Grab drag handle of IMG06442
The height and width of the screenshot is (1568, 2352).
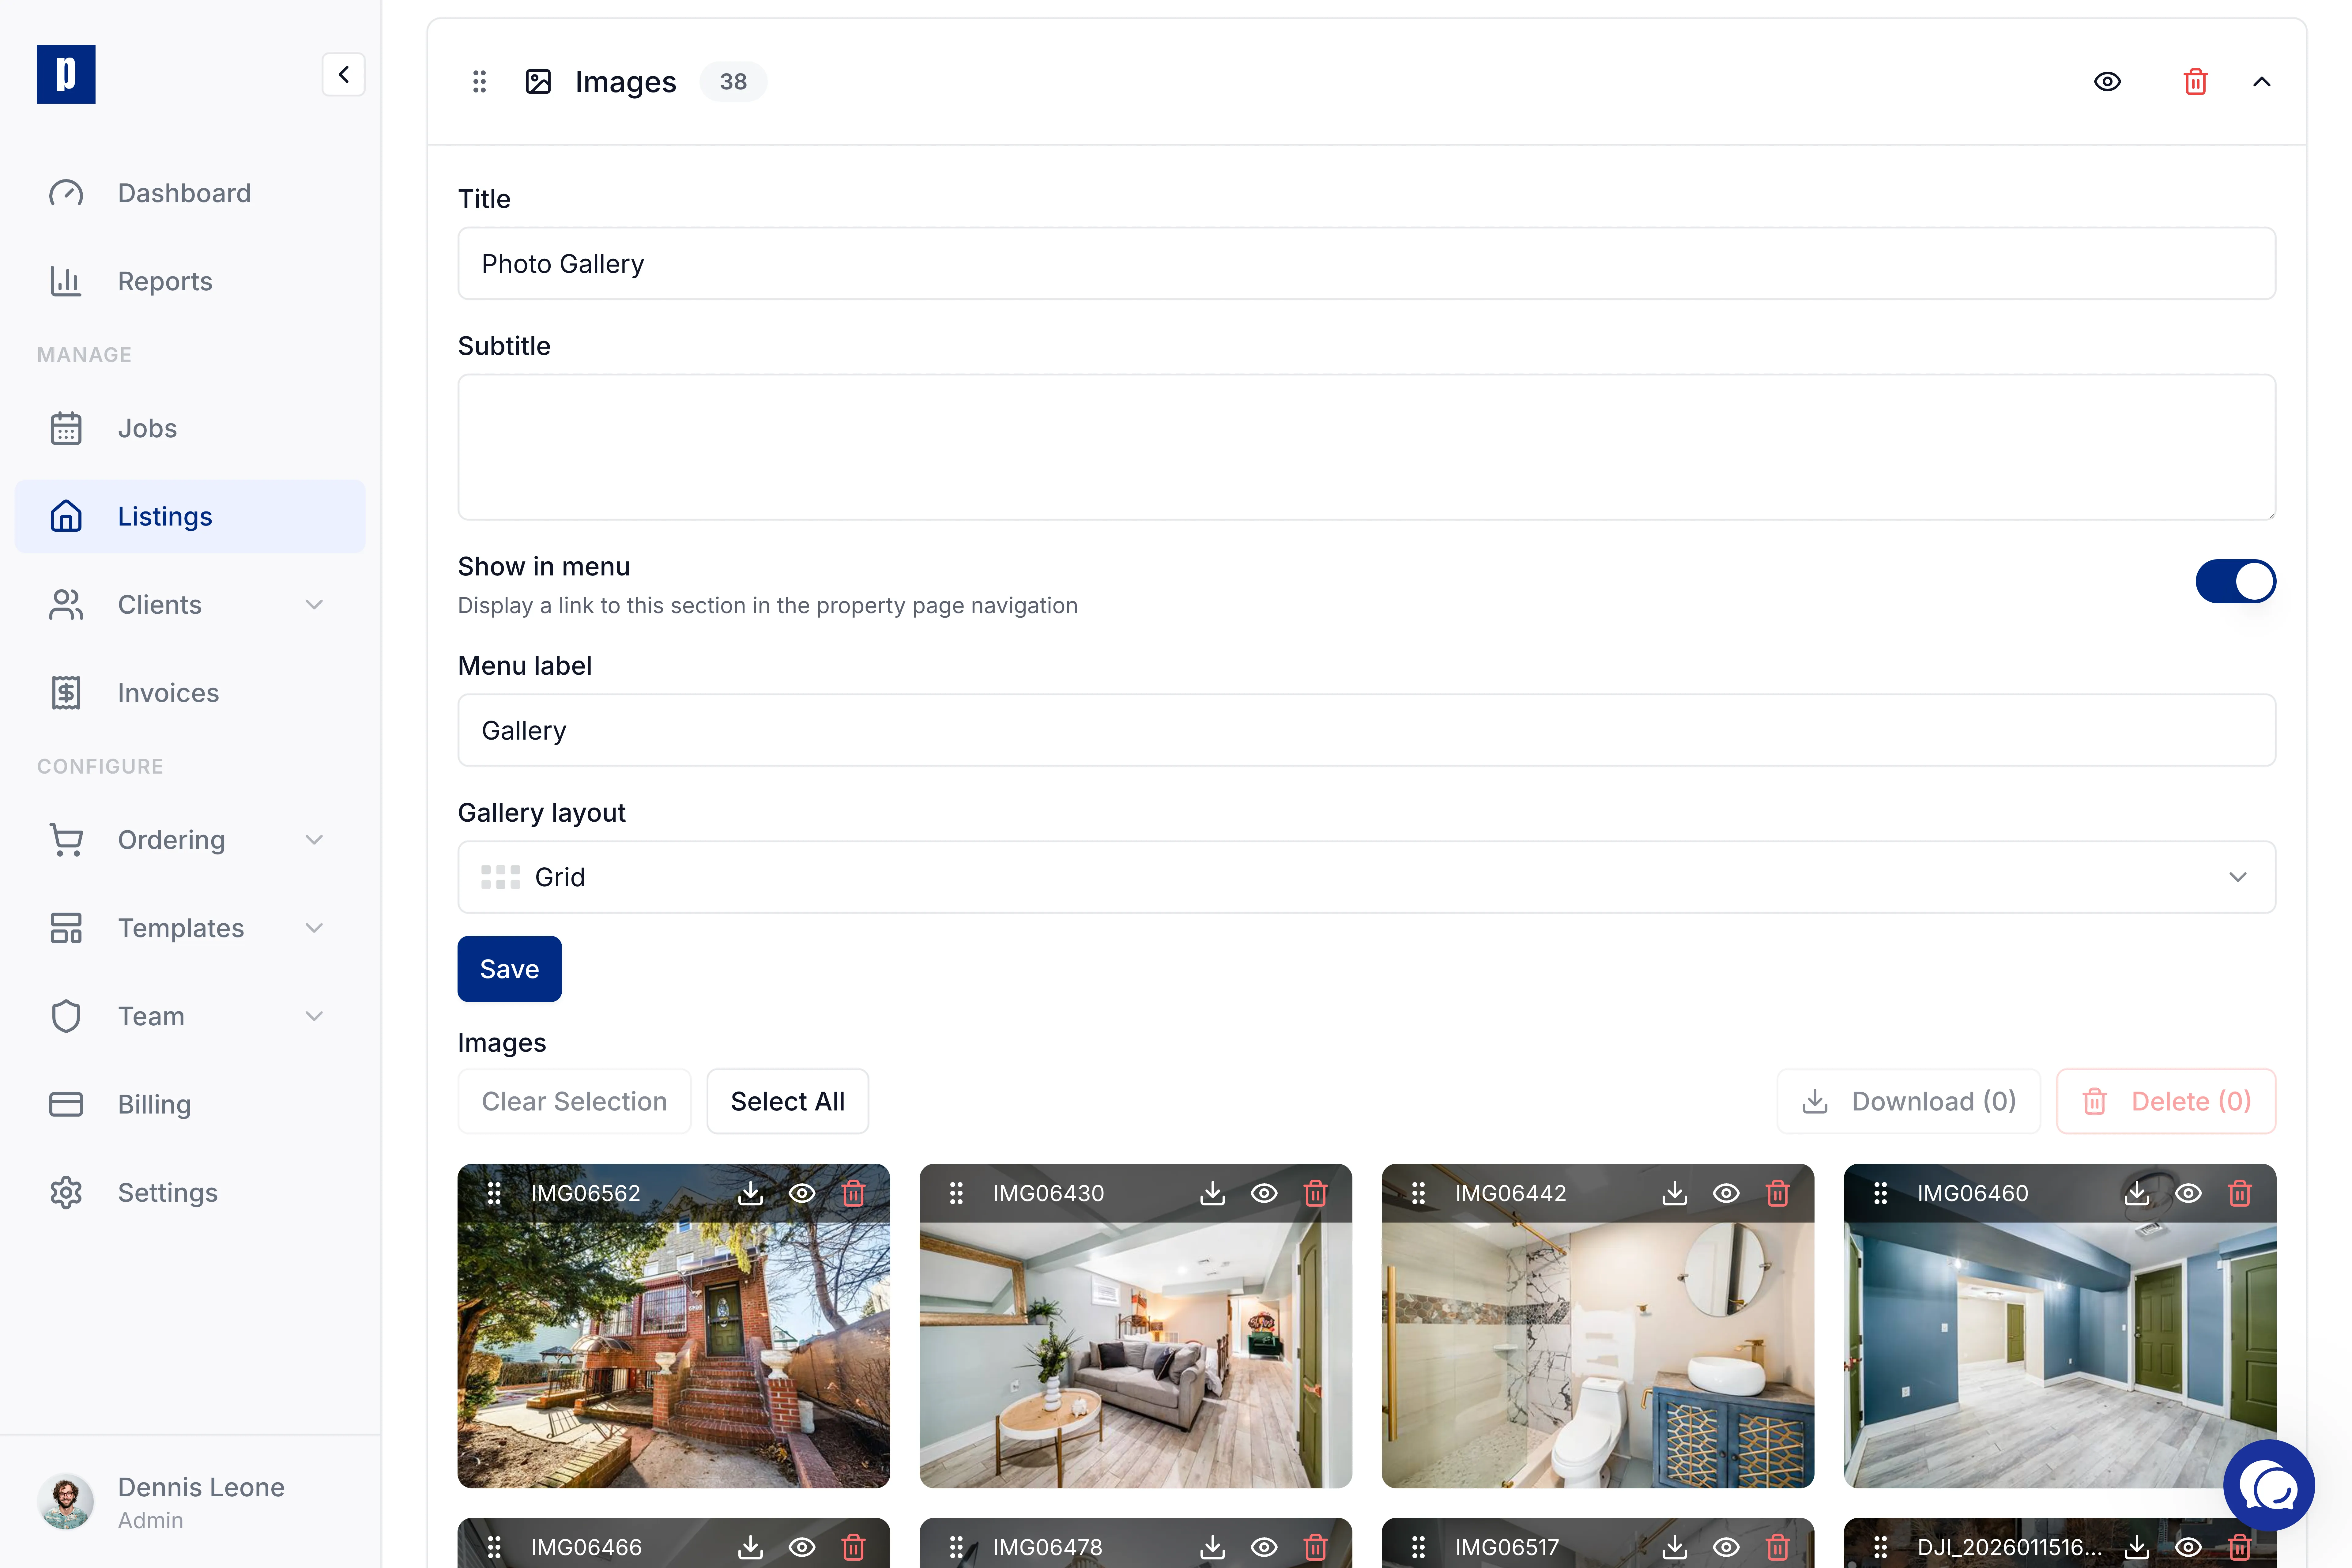[x=1418, y=1193]
